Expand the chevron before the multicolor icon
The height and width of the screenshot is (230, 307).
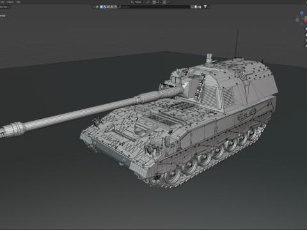tap(94, 7)
